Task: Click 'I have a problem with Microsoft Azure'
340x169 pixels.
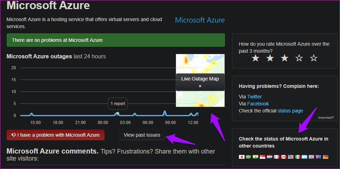Action: point(56,135)
